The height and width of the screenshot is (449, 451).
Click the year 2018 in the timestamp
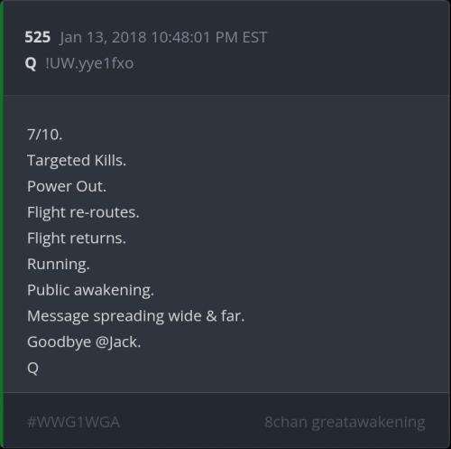129,38
